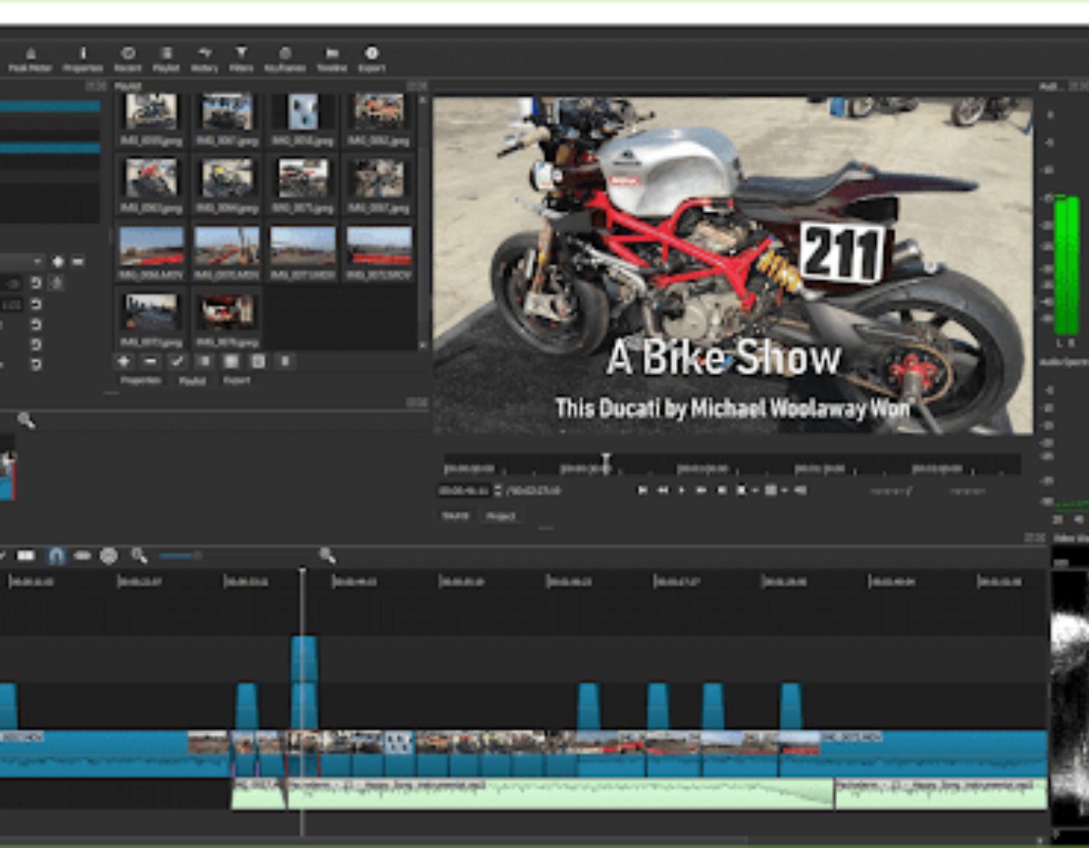Select the light-blue thumbnail in playlist first row
The height and width of the screenshot is (848, 1089).
303,113
